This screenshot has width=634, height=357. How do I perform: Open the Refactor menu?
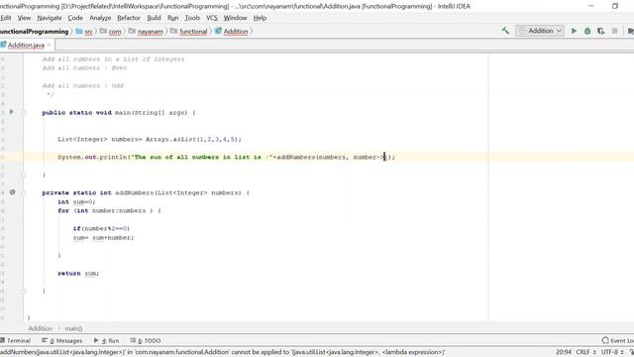click(x=129, y=18)
